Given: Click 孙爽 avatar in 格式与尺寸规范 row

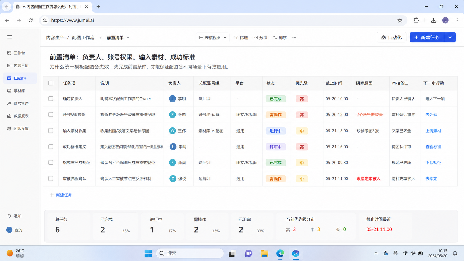Looking at the screenshot, I should (x=172, y=163).
